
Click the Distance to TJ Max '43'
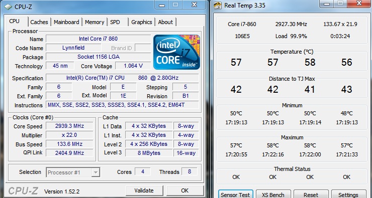tap(347, 89)
